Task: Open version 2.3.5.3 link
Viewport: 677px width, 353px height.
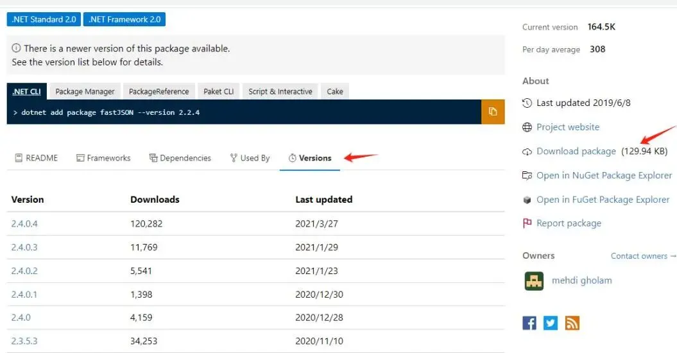Action: (x=24, y=341)
